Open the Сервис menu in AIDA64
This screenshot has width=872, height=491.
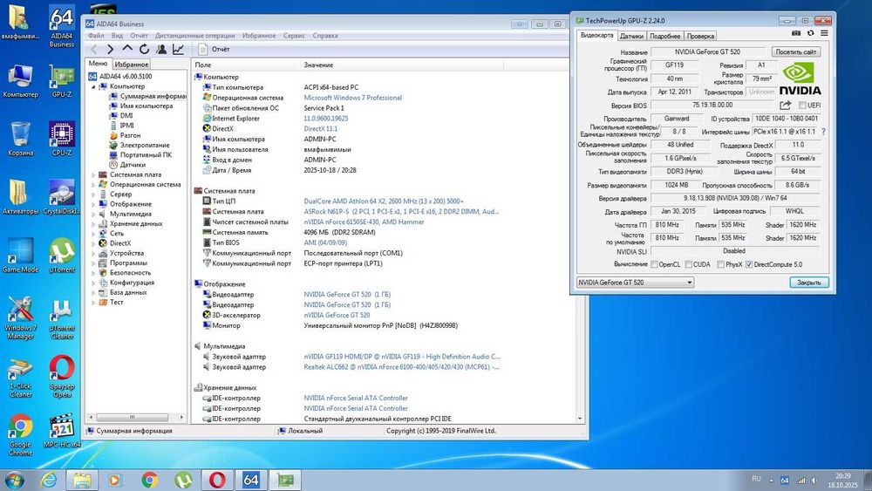[x=294, y=36]
